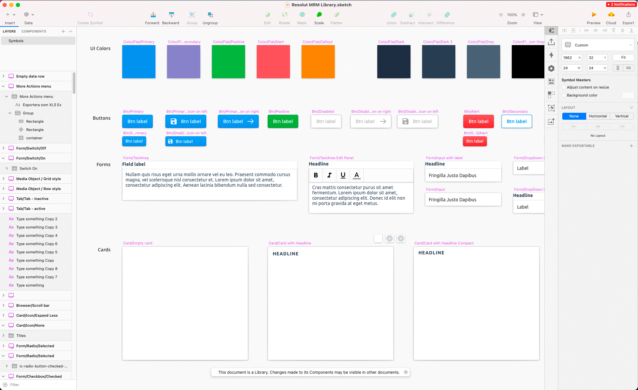This screenshot has height=390, width=638.
Task: Click the add-image plugin icon in side strip
Action: [551, 121]
